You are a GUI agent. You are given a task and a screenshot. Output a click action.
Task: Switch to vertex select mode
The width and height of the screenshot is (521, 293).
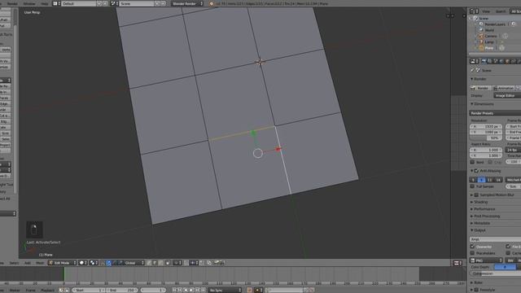[x=148, y=263]
